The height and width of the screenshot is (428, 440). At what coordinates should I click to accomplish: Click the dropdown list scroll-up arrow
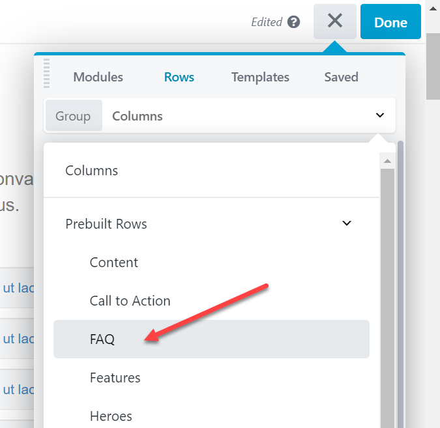click(387, 161)
